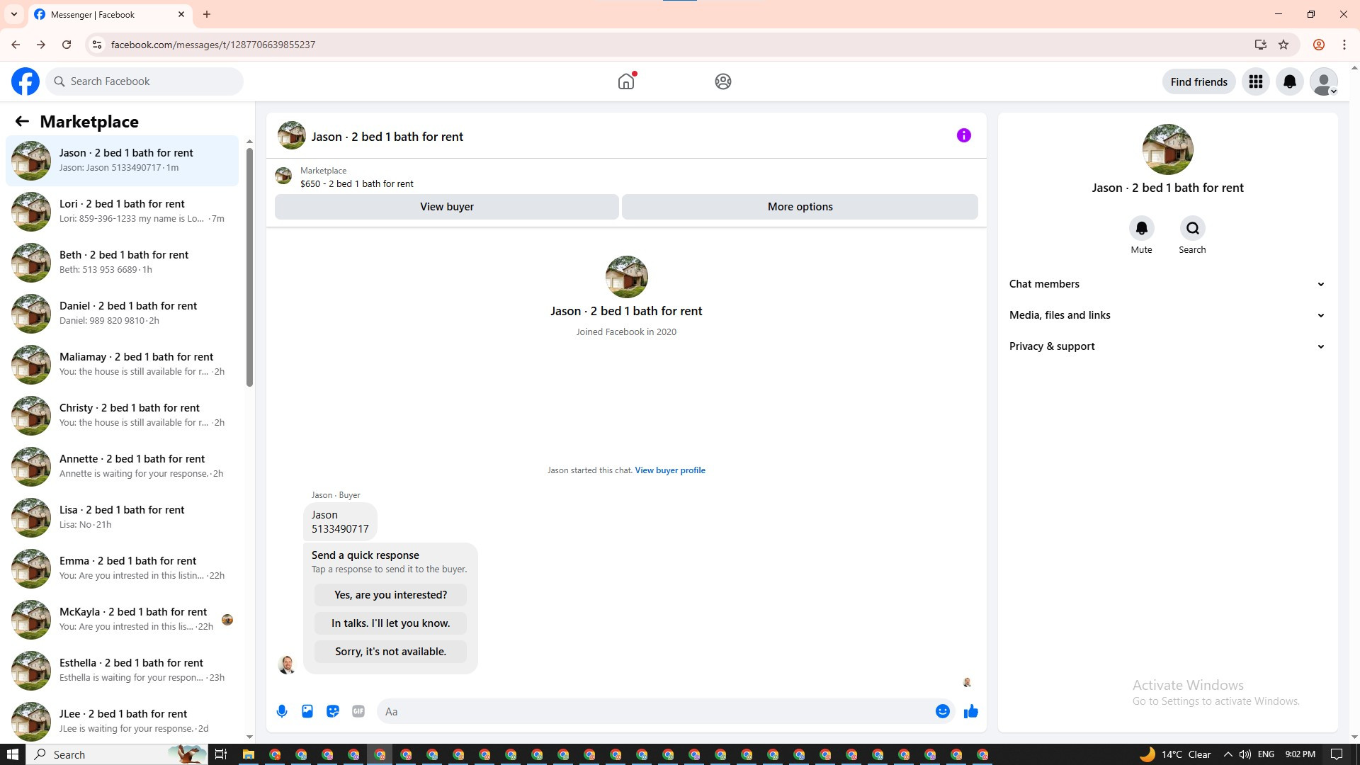Open the Facebook notifications bell
The image size is (1360, 765).
1289,81
